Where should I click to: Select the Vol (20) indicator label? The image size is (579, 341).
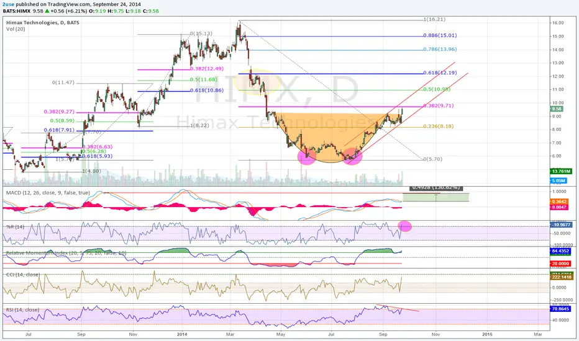pyautogui.click(x=16, y=29)
